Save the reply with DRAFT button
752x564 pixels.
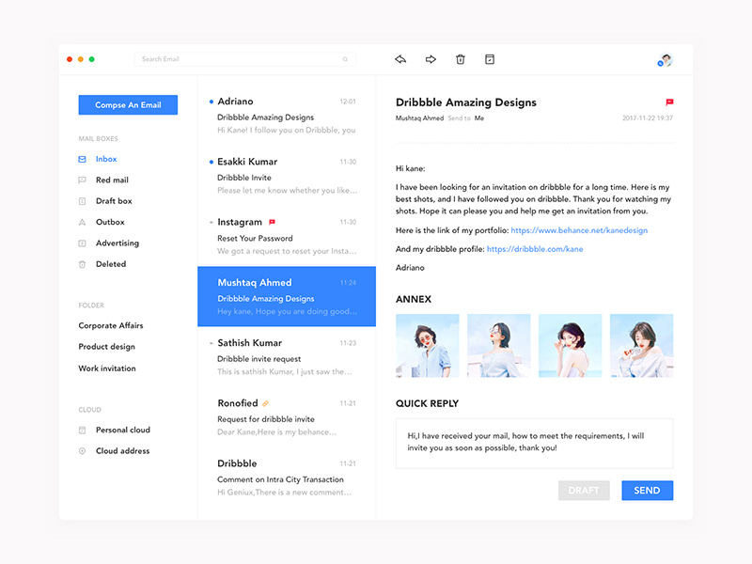(584, 491)
